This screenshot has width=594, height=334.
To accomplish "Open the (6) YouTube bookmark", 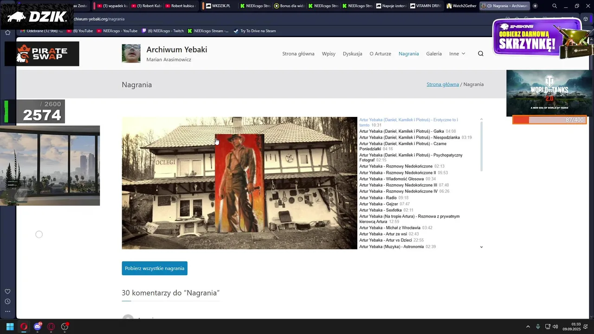I will click(80, 31).
